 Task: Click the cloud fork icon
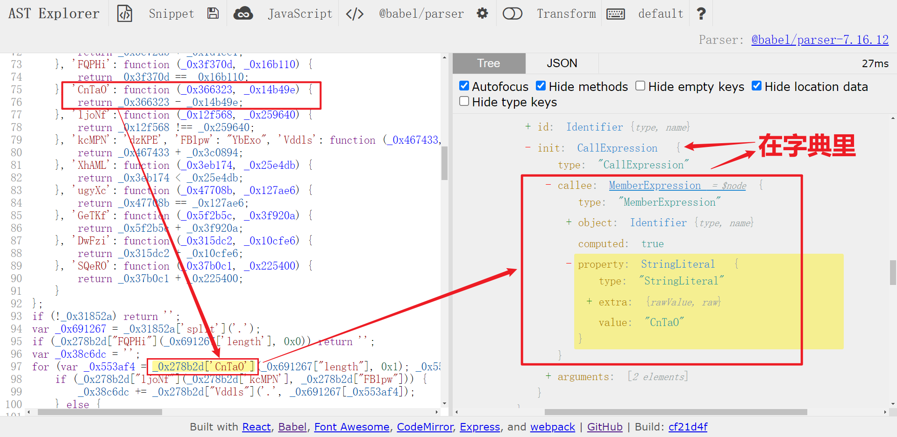click(243, 14)
